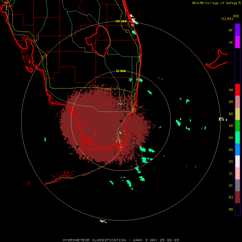Select the light pink IC ice crystals swatch
Screen dimensions: 242x242
(x=237, y=173)
